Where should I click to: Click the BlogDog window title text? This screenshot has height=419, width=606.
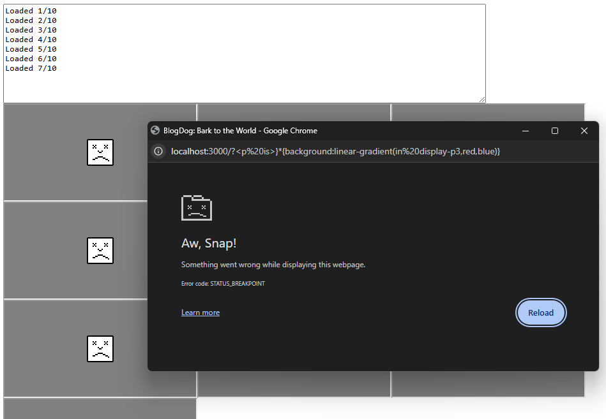tap(240, 131)
